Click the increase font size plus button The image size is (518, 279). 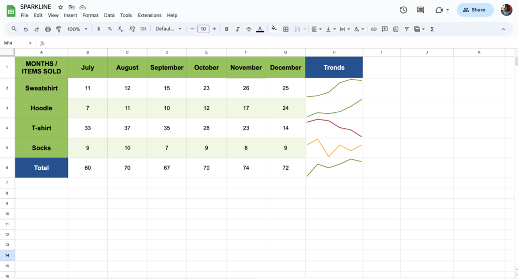tap(214, 30)
